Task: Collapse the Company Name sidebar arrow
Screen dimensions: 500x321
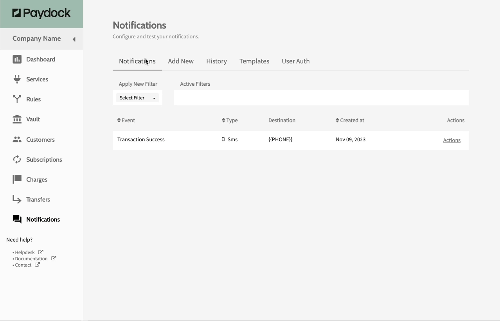Action: pos(74,39)
